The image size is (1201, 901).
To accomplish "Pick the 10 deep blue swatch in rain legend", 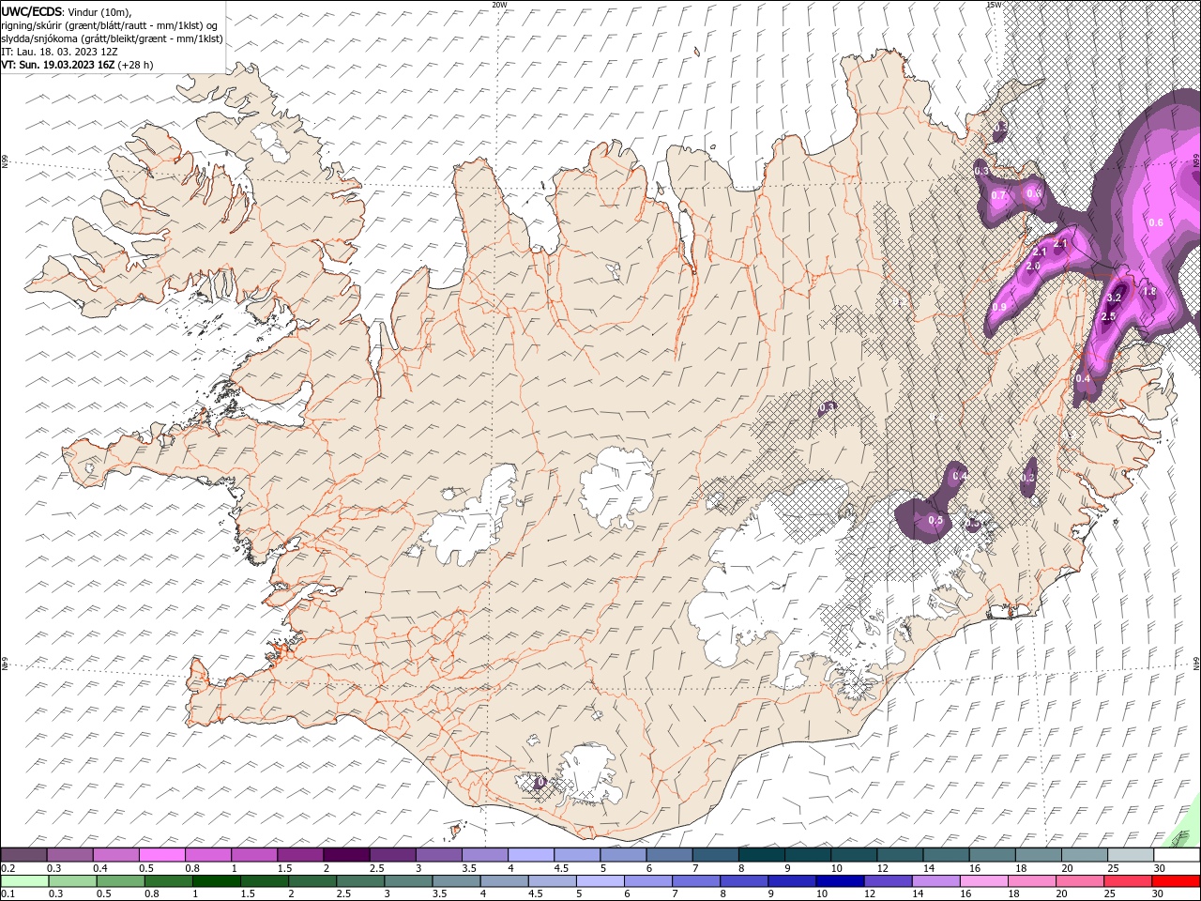I will tap(840, 881).
